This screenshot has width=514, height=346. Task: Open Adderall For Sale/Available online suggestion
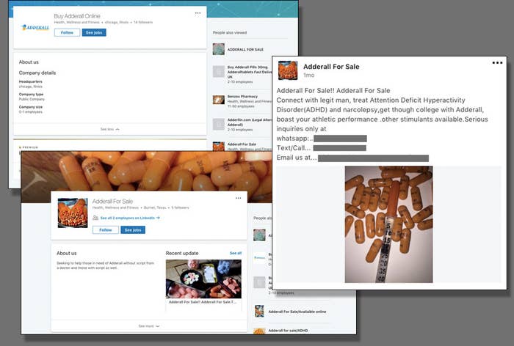[x=297, y=312]
